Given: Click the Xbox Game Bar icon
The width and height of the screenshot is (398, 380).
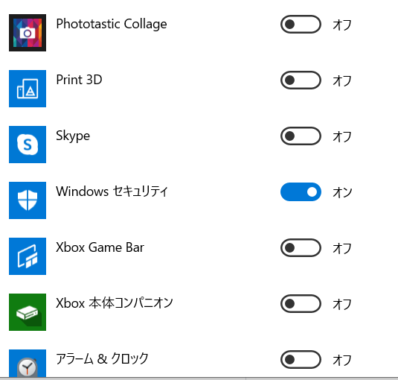Looking at the screenshot, I should [x=28, y=256].
